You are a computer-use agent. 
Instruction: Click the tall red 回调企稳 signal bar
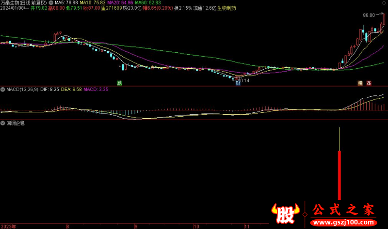(339, 174)
